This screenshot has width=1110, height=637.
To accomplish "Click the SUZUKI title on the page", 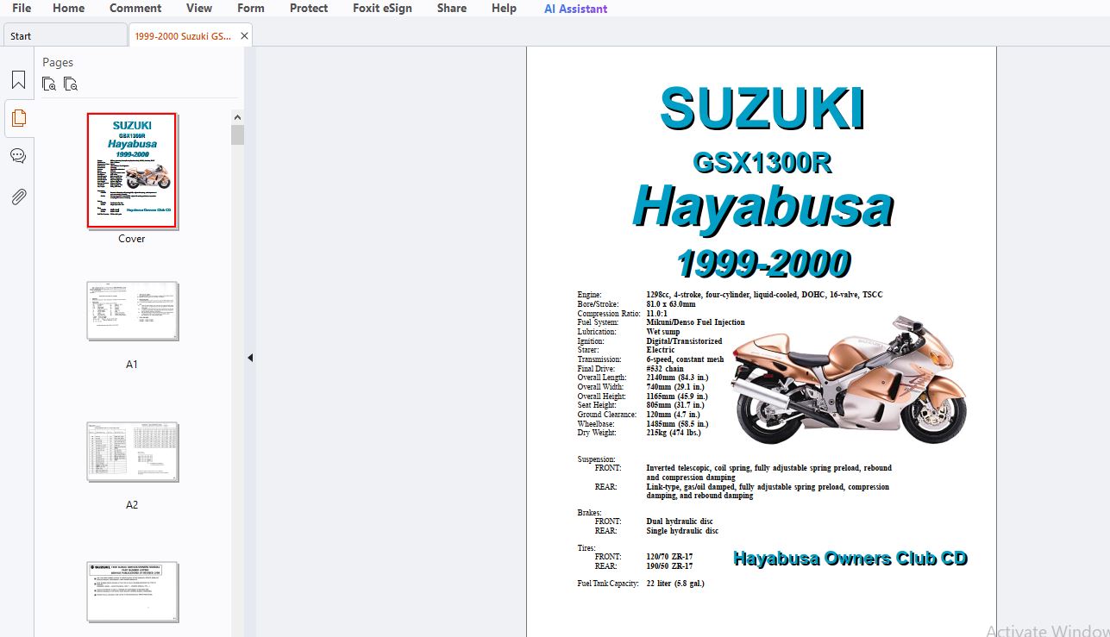I will click(x=762, y=109).
